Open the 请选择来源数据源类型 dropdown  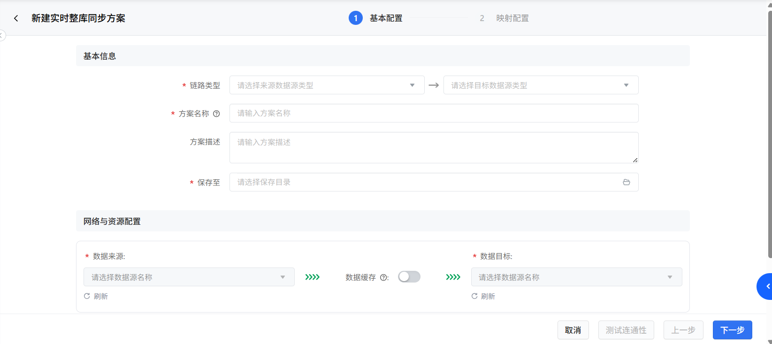[x=327, y=85]
